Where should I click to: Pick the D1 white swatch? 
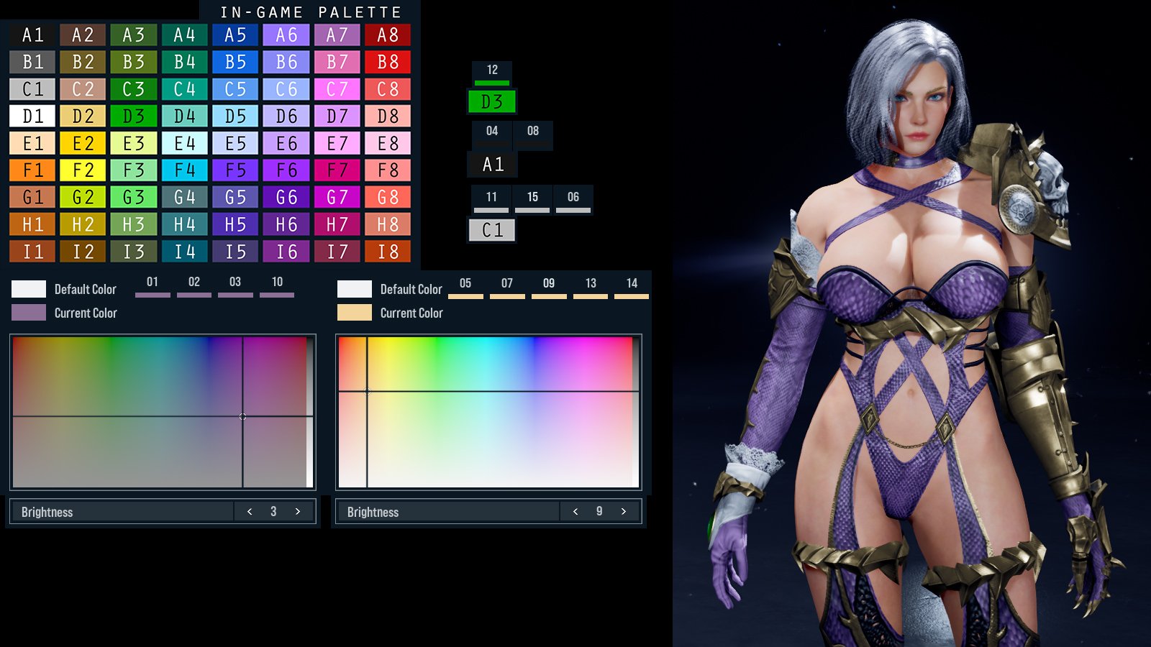tap(32, 116)
